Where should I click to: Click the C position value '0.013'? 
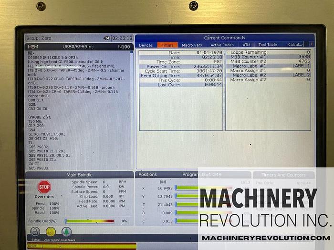pyautogui.click(x=167, y=221)
